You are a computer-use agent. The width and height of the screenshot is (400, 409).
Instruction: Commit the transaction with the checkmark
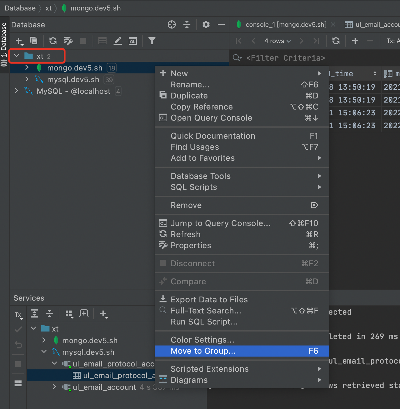[18, 329]
